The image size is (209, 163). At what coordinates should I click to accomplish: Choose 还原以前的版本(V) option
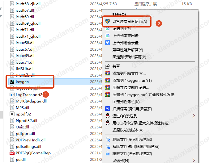128,130
